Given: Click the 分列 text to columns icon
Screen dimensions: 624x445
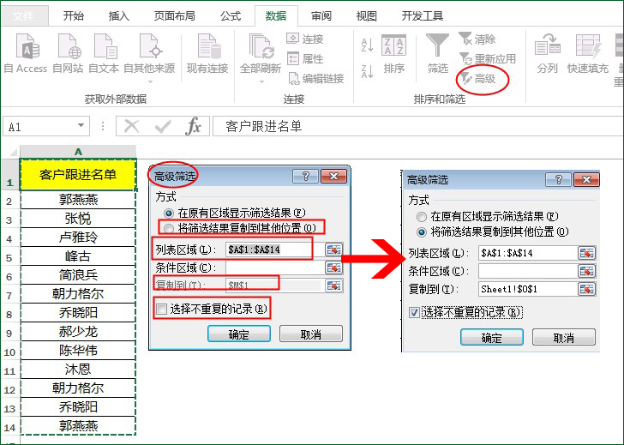Looking at the screenshot, I should [x=548, y=54].
